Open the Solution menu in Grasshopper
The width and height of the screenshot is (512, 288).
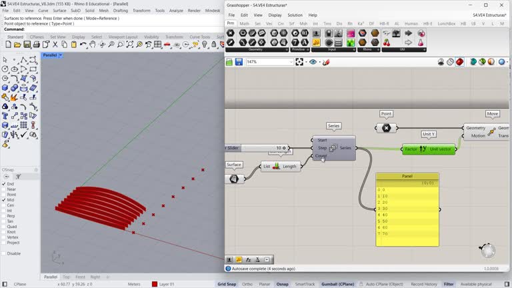point(295,15)
